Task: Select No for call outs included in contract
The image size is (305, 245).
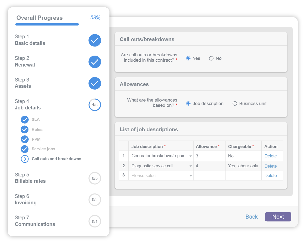Action: point(211,58)
